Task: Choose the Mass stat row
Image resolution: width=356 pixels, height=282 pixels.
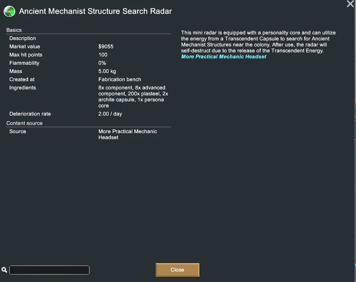Action: tap(89, 71)
